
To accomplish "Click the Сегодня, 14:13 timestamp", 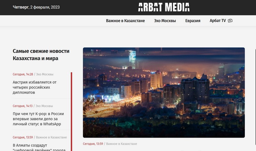I will click(23, 106).
